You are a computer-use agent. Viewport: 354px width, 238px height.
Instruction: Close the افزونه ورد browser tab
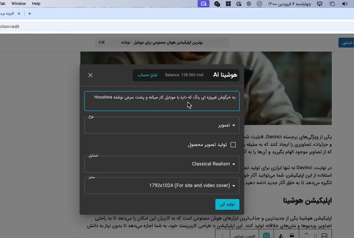[x=19, y=13]
